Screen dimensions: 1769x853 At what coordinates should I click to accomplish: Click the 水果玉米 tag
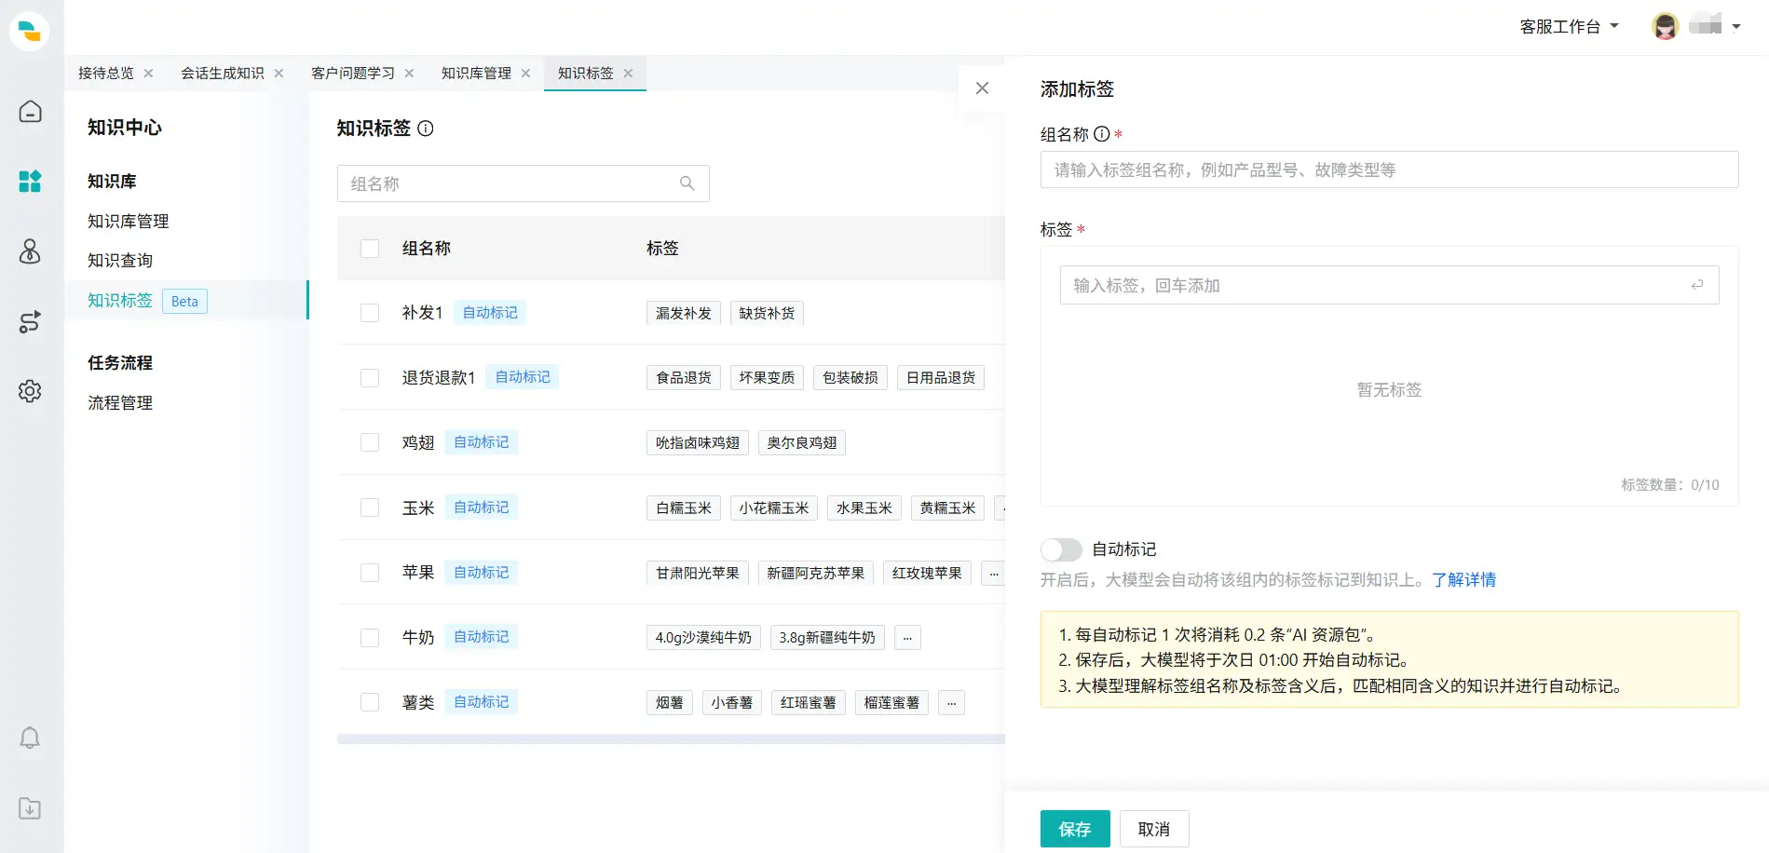(x=864, y=508)
